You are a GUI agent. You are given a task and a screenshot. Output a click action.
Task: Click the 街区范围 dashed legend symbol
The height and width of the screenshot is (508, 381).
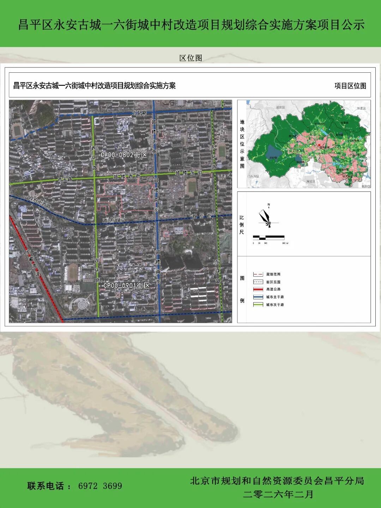pyautogui.click(x=258, y=282)
